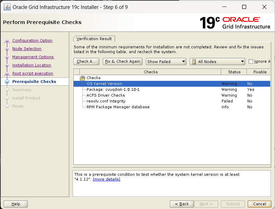Click the Java installer icon in title bar
Viewport: 275px width, 209px height.
tap(7, 7)
